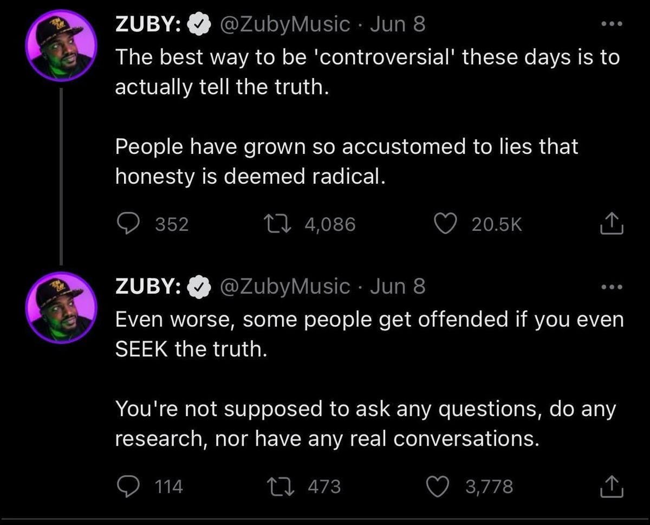
Task: Like the tweet with 20.5K likes
Action: 446,224
